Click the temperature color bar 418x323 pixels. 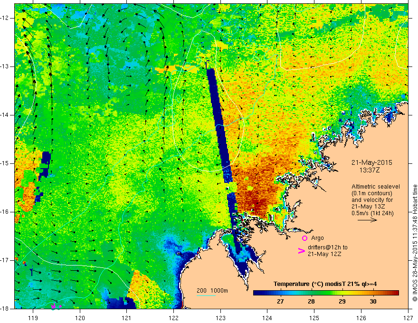tap(326, 293)
